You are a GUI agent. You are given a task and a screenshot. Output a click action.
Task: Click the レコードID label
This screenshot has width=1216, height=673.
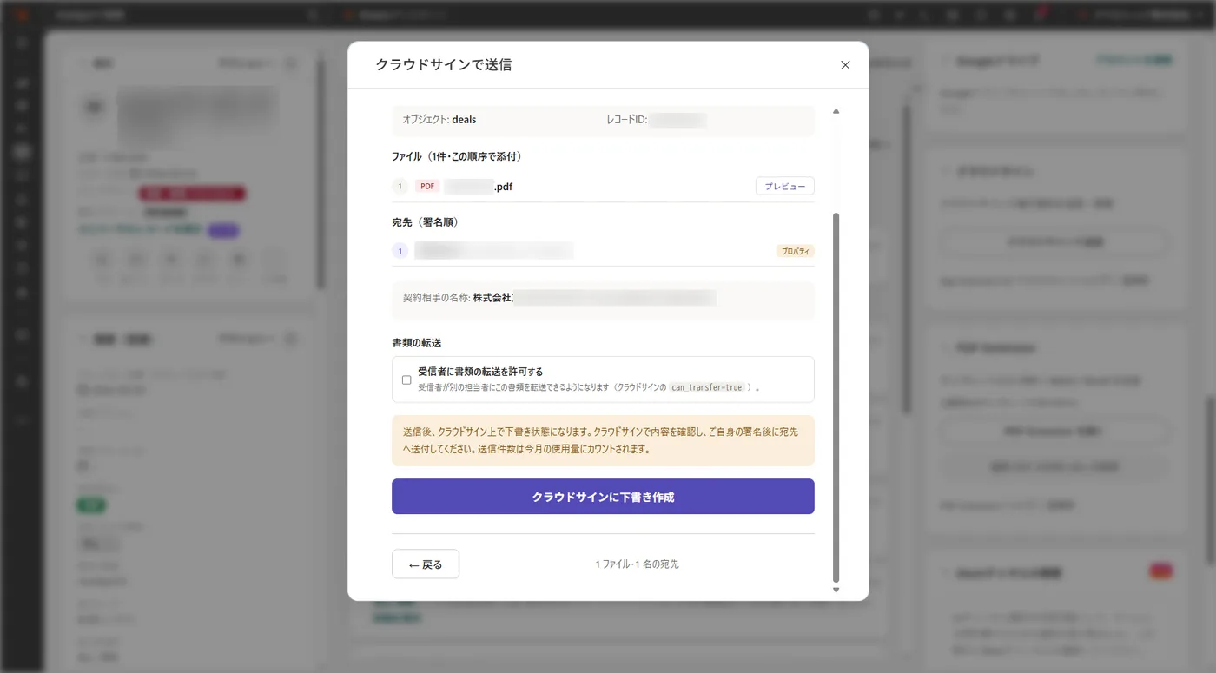point(626,120)
